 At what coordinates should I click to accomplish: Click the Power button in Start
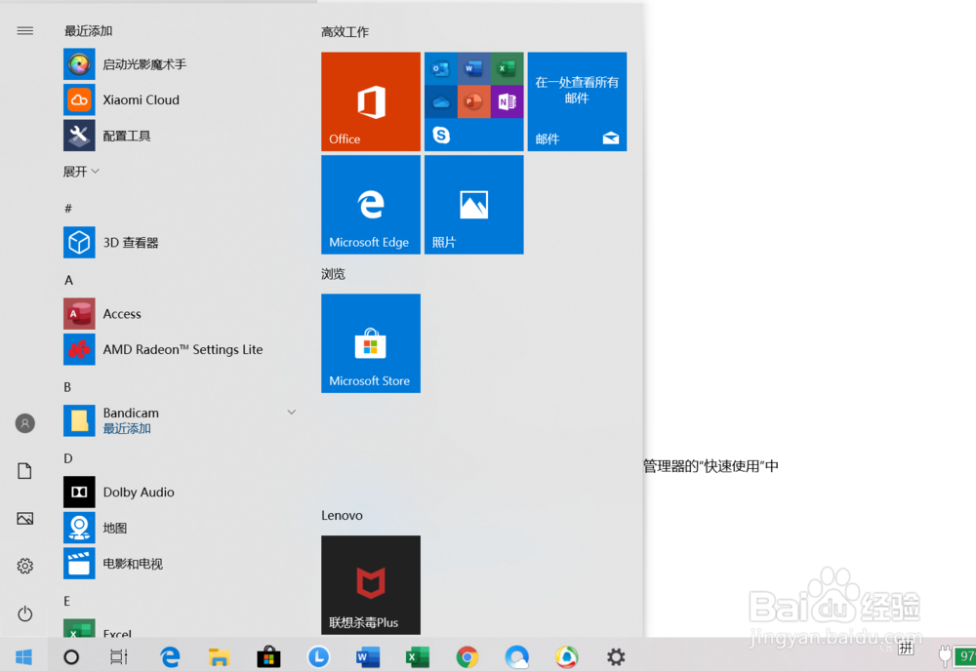(25, 613)
